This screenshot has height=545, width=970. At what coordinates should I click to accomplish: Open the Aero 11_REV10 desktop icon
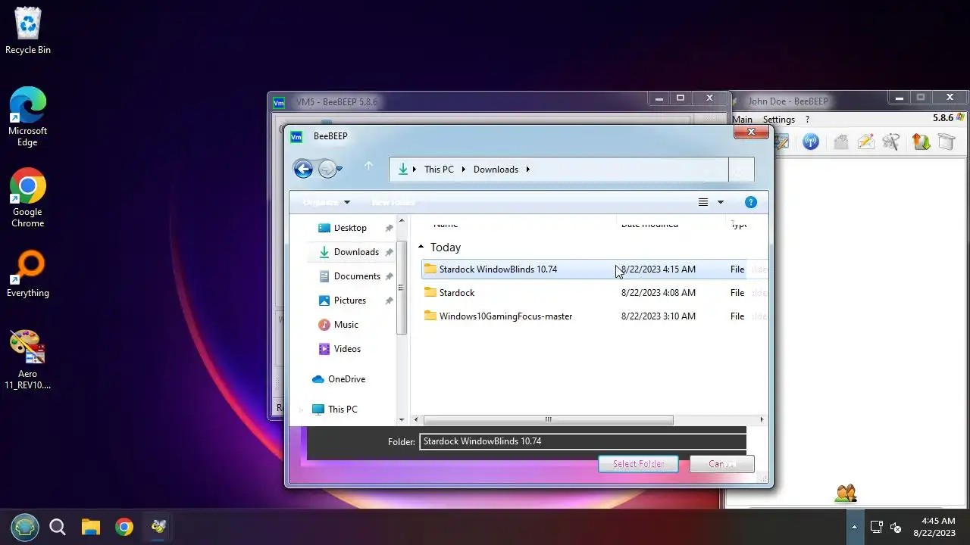28,360
